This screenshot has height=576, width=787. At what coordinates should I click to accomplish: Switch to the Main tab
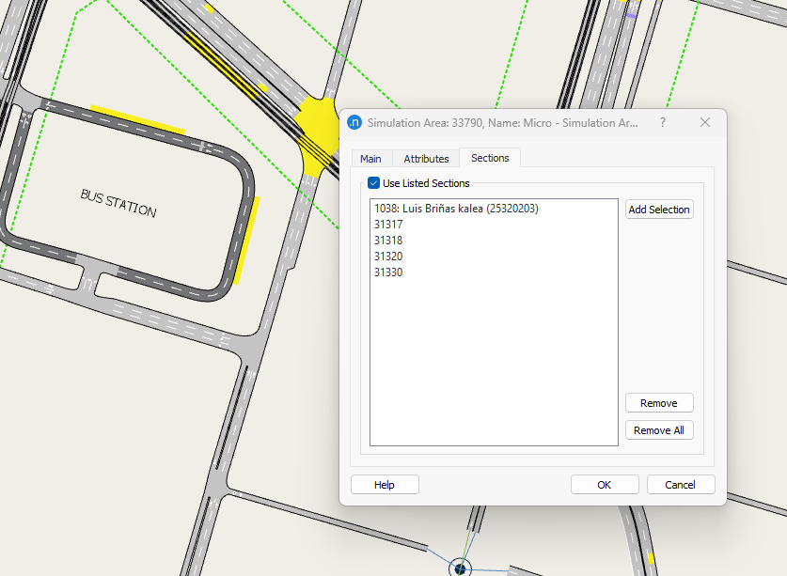[371, 158]
